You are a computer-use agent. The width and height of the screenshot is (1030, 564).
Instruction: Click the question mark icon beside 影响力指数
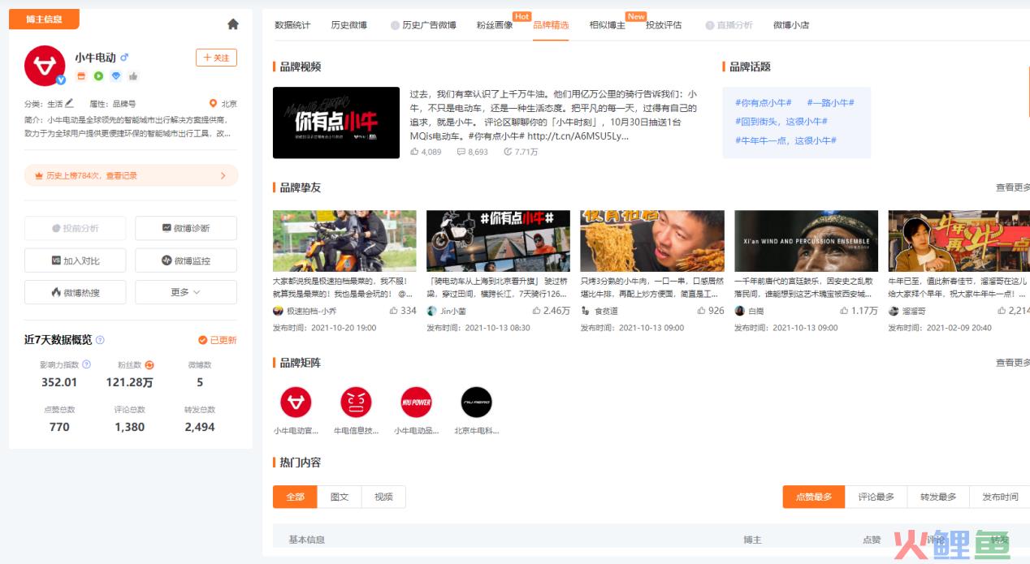[87, 364]
